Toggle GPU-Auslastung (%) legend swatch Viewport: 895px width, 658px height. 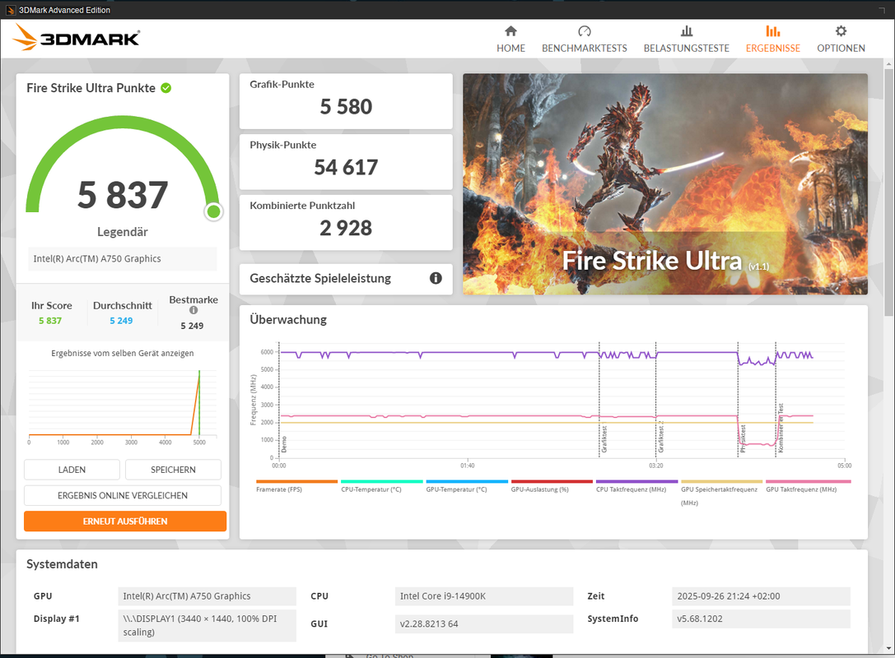click(x=552, y=482)
